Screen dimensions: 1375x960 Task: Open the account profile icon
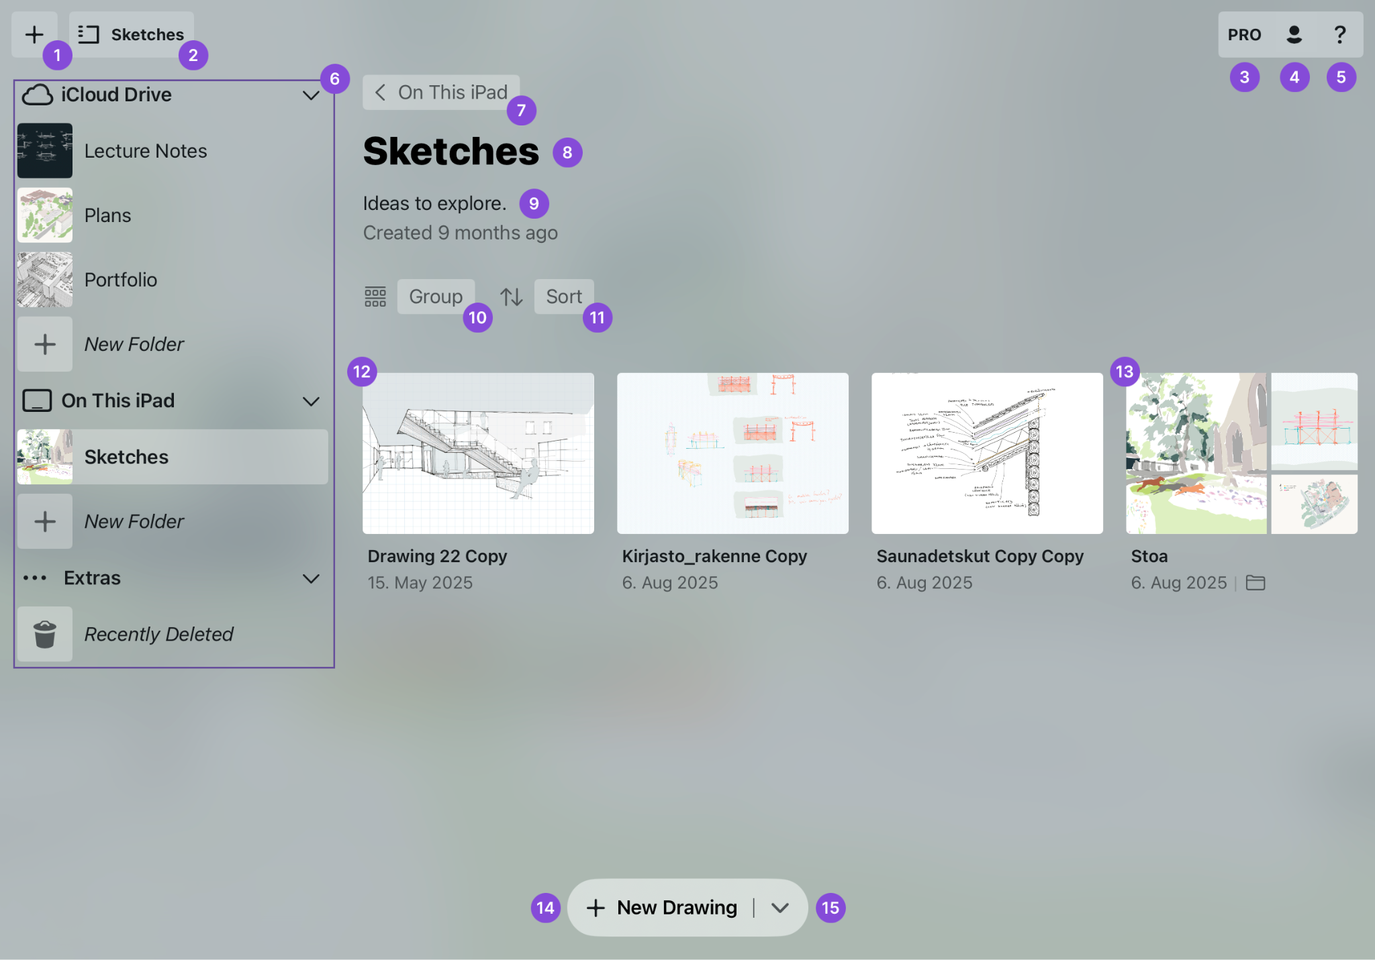(1294, 34)
